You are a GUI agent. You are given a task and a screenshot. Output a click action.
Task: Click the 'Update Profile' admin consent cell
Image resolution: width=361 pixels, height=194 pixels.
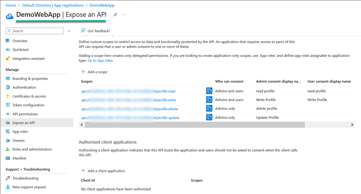[x=267, y=118]
